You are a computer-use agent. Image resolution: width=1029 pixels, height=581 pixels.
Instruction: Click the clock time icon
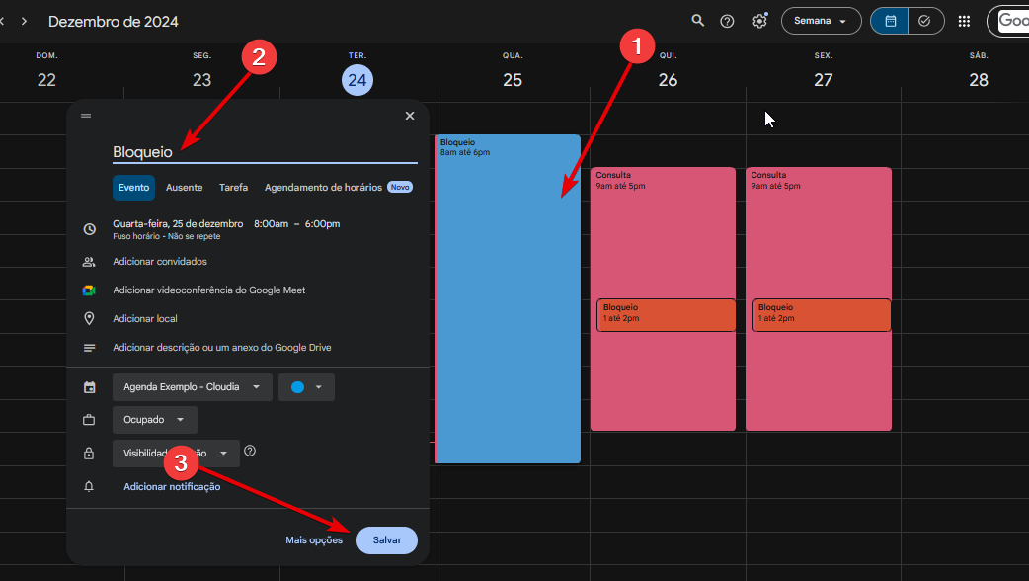tap(89, 229)
